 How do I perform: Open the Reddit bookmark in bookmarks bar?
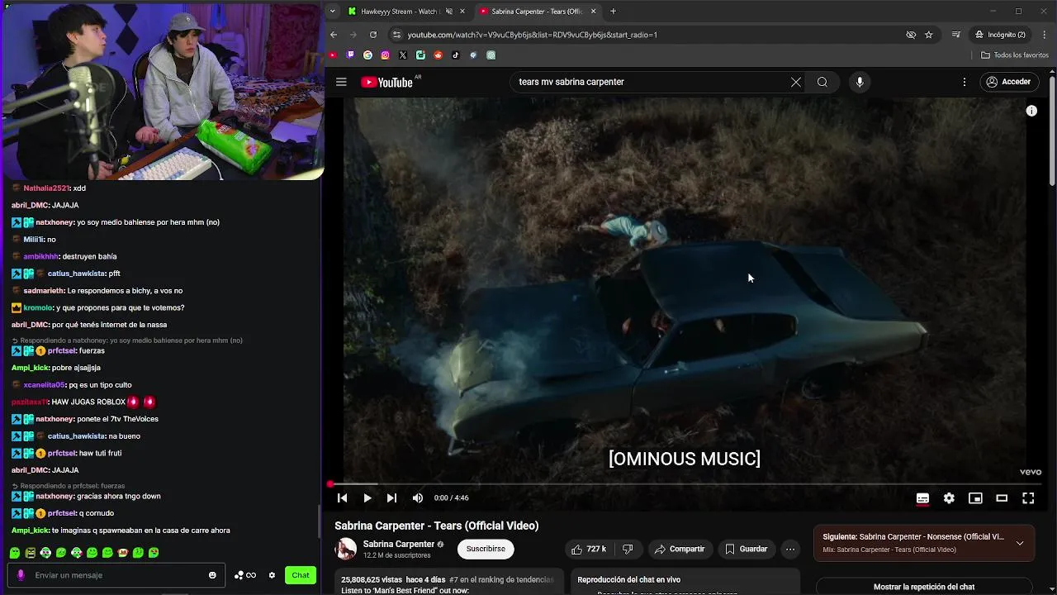click(438, 55)
